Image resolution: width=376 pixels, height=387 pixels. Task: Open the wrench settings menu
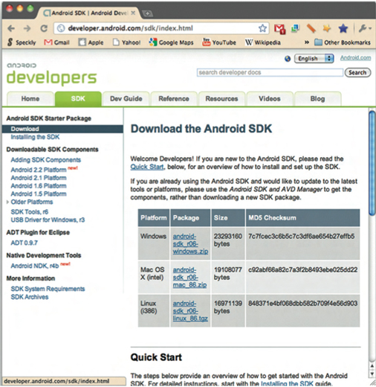click(365, 28)
